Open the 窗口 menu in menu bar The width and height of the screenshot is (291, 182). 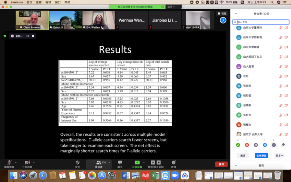[x=58, y=2]
